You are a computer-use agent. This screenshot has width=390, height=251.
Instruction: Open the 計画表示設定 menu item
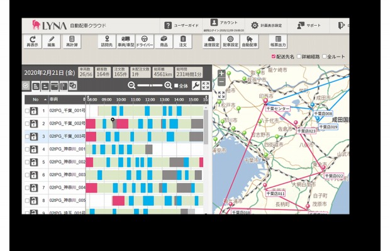[266, 25]
